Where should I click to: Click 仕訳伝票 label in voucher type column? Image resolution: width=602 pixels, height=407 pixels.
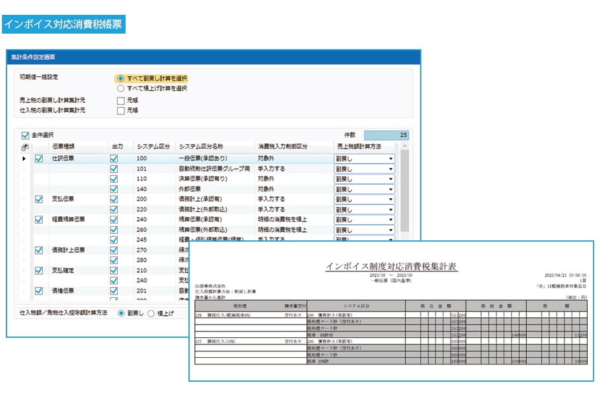[63, 159]
